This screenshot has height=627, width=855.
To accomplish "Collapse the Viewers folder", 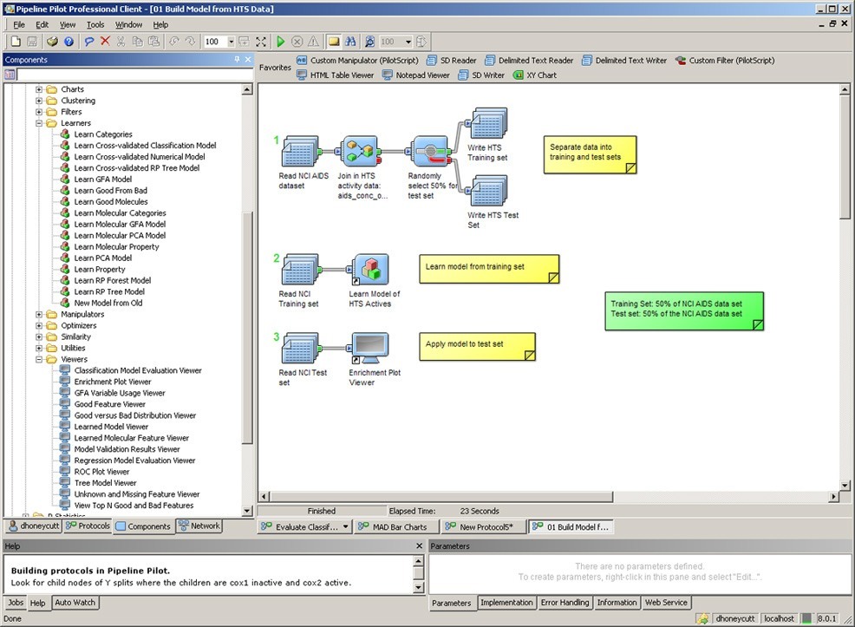I will 39,359.
